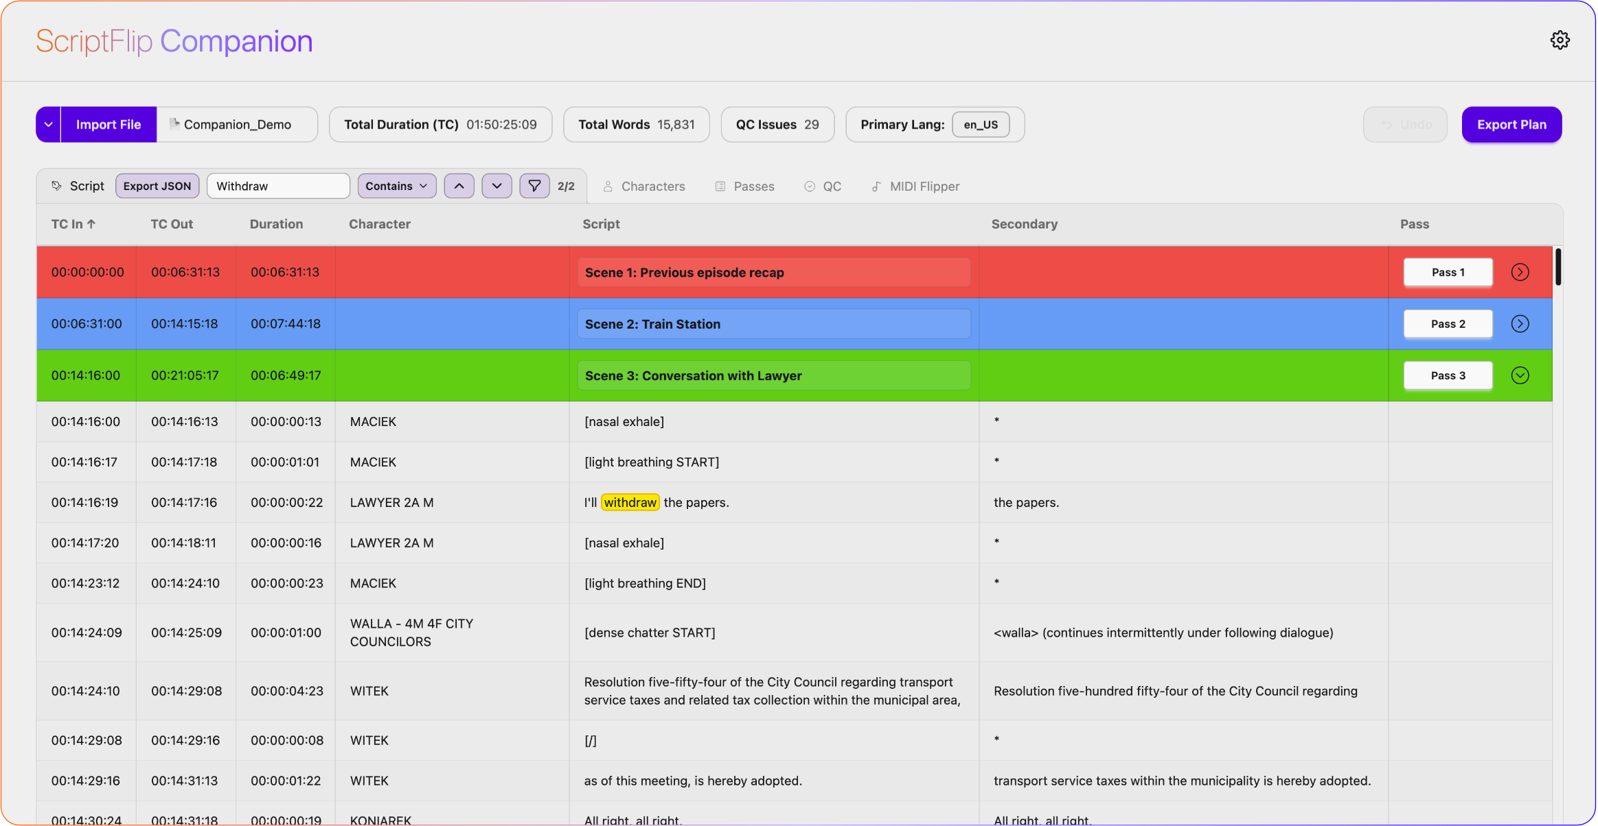The height and width of the screenshot is (826, 1598).
Task: Select the en_US primary language chip
Action: click(980, 125)
